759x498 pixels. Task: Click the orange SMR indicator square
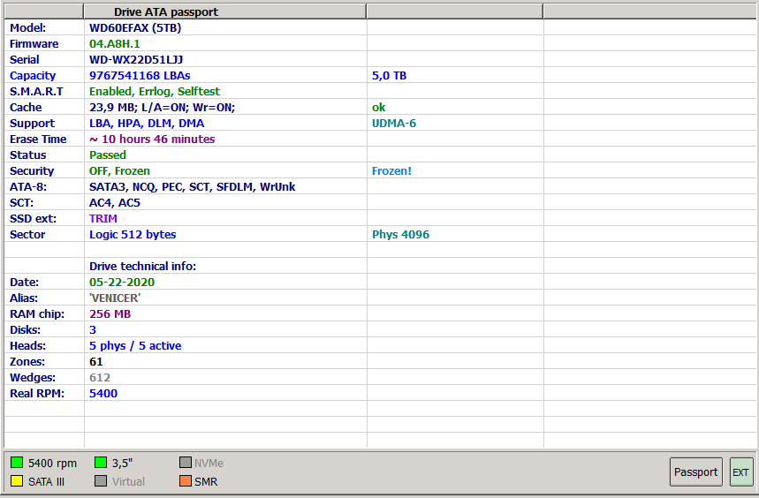186,481
